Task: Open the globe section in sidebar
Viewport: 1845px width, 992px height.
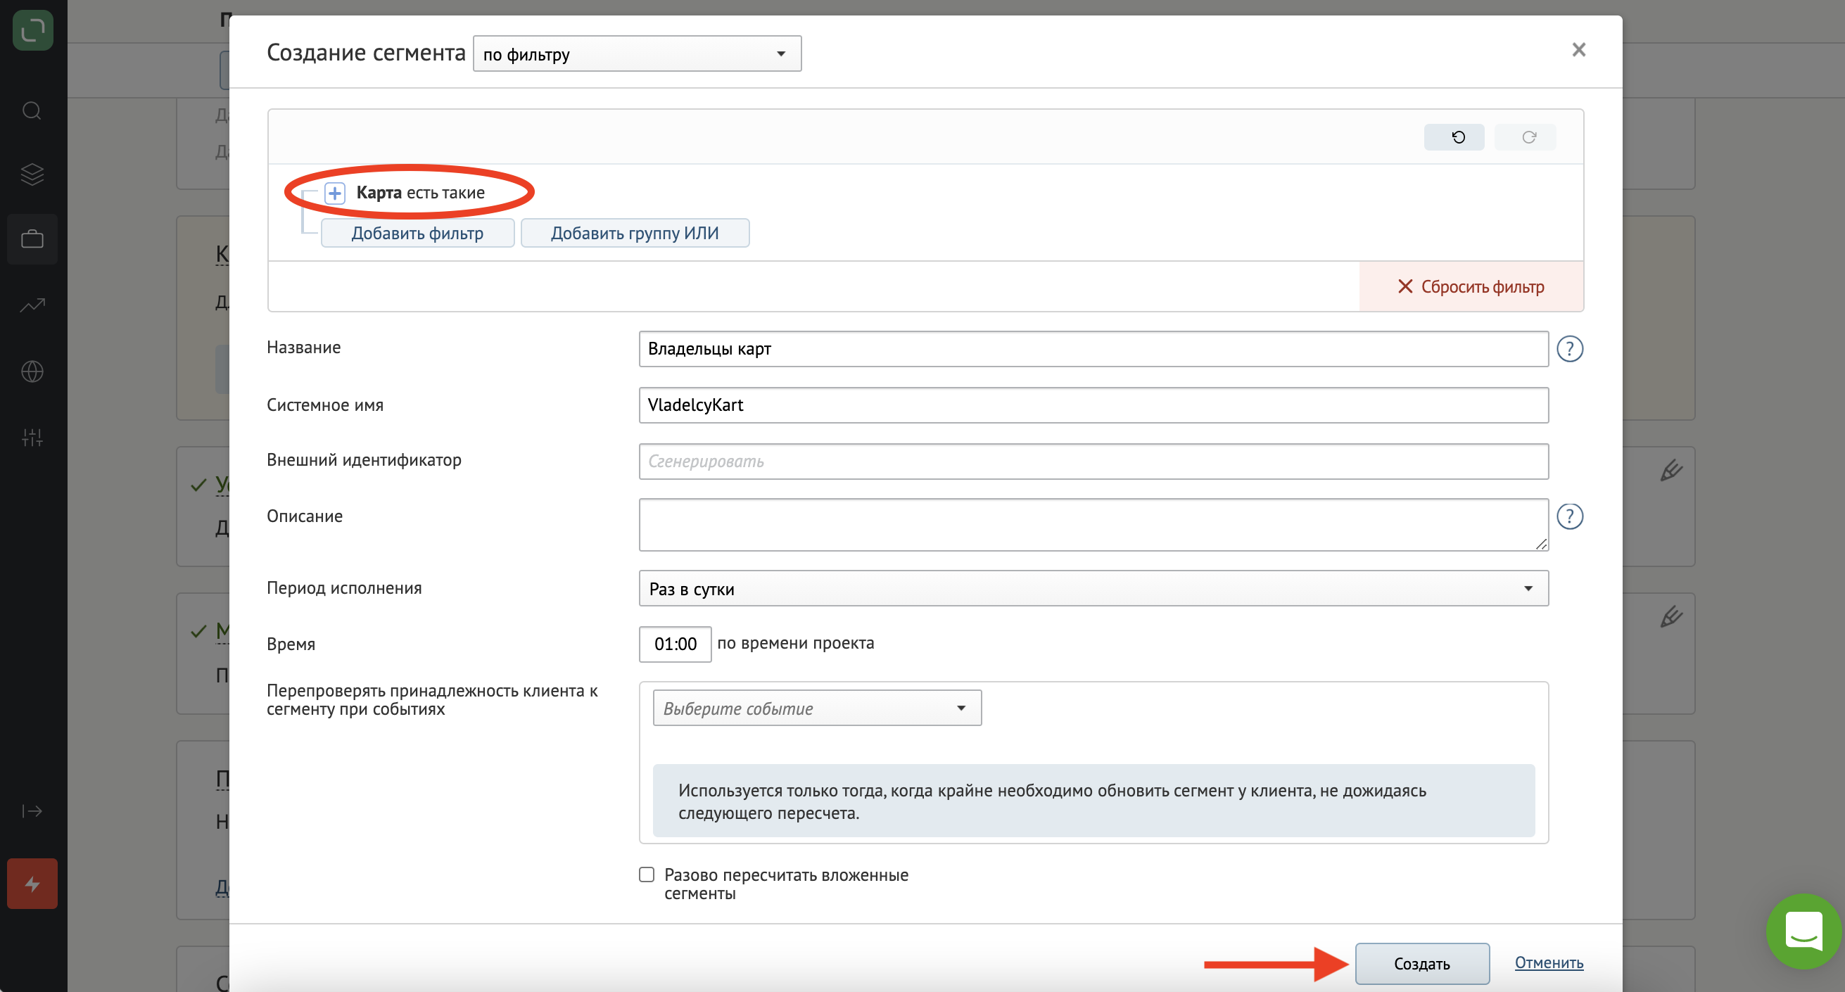Action: coord(32,371)
